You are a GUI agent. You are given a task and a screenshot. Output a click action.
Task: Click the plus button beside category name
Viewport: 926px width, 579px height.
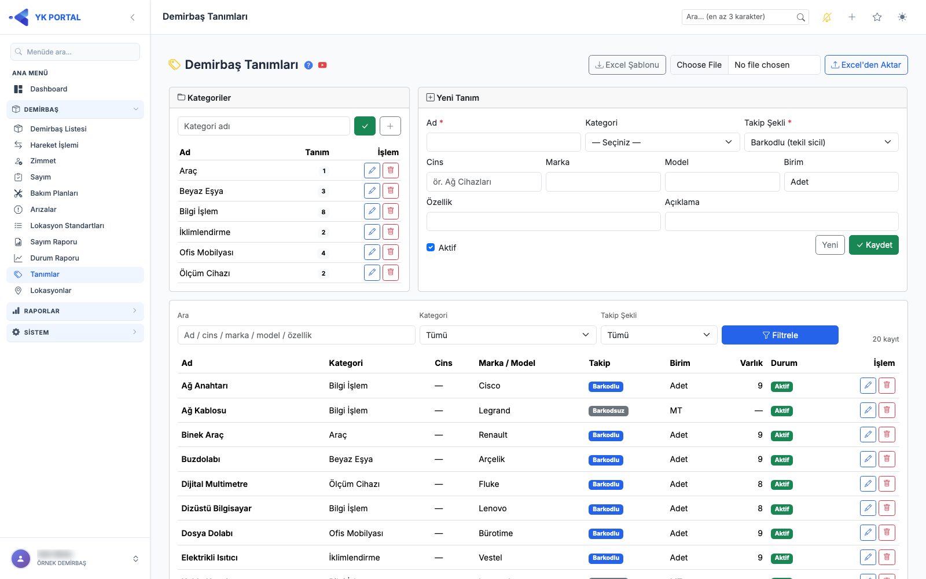point(390,126)
